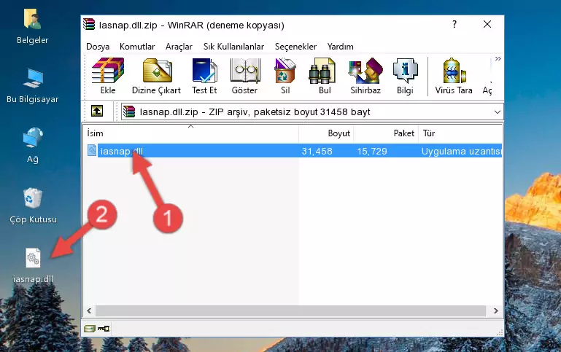Select the Bu Bilgisayar desktop icon

(x=33, y=86)
